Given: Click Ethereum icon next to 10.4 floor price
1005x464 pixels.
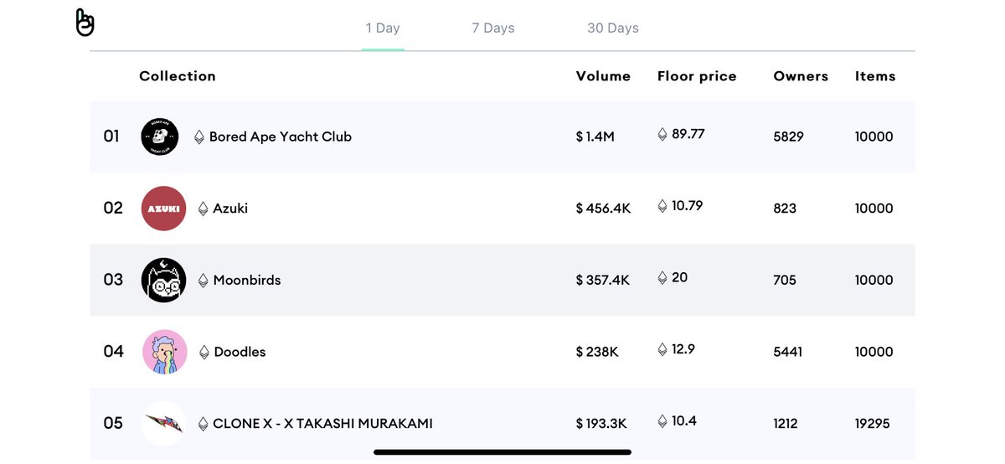Looking at the screenshot, I should pos(662,420).
